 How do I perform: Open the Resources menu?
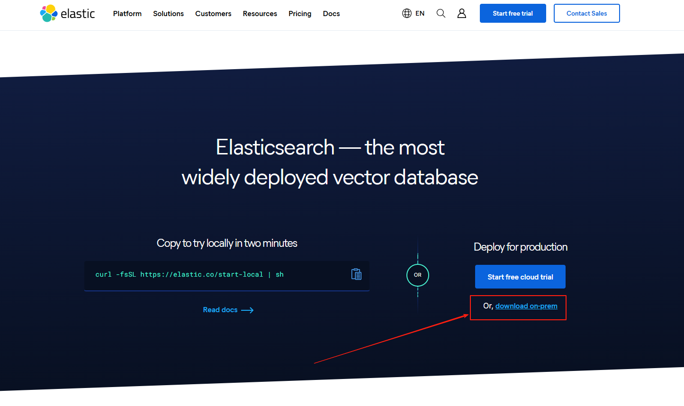point(260,14)
